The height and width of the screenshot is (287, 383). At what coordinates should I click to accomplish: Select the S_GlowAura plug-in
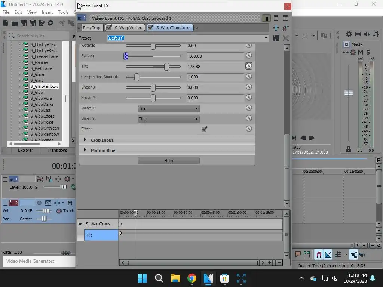(41, 98)
